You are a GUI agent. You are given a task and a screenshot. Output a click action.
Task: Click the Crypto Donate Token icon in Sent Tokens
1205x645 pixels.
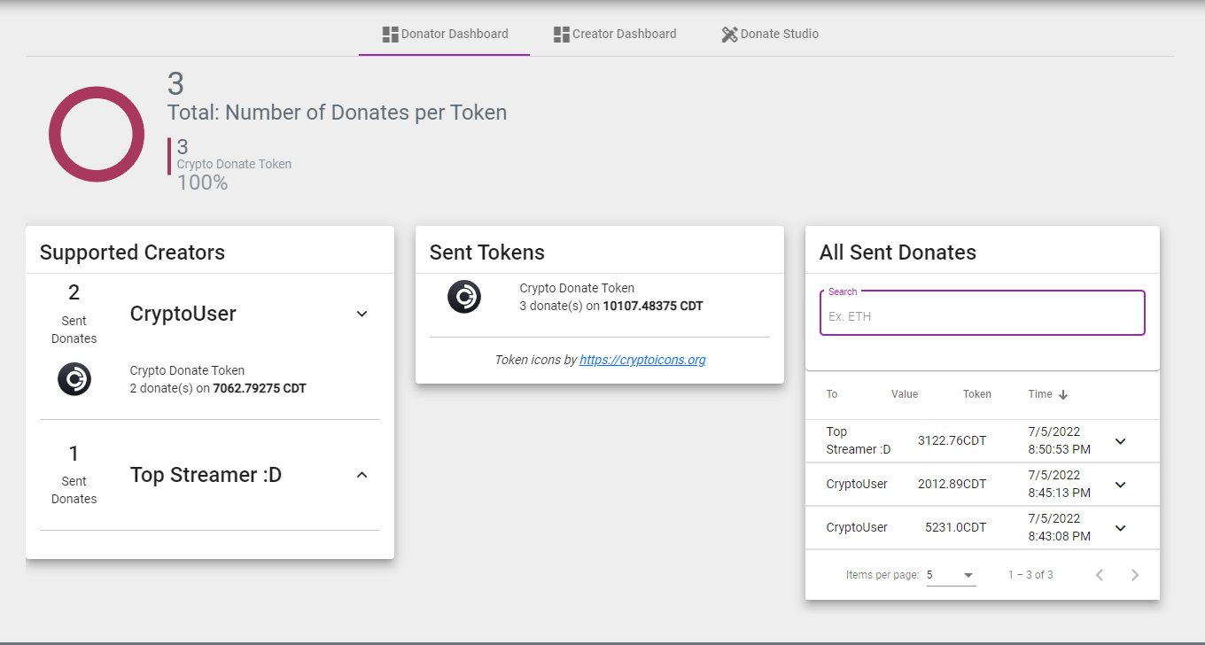pos(464,298)
